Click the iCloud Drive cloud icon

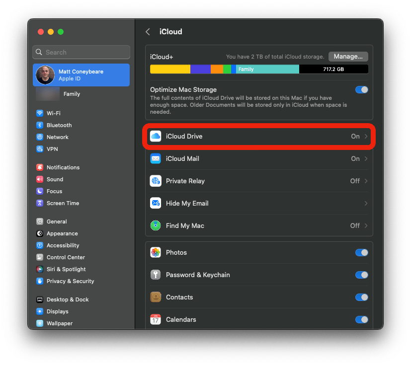[156, 136]
